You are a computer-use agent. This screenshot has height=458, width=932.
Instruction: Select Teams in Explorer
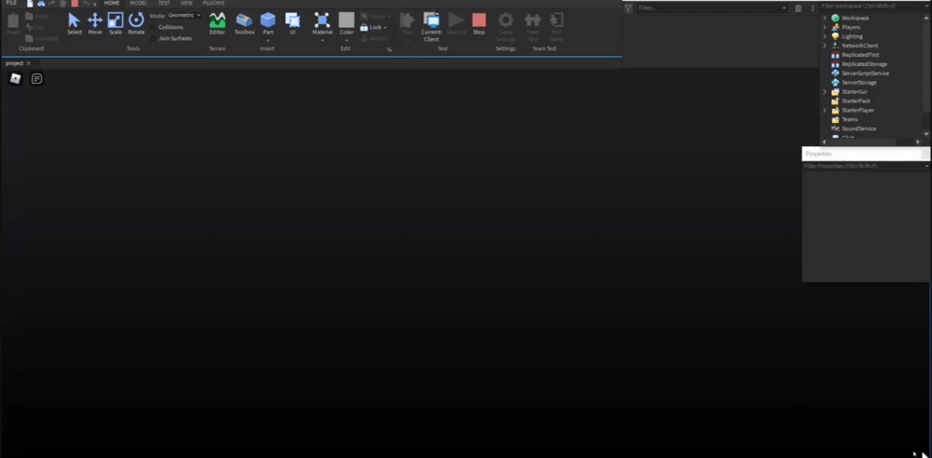point(849,119)
